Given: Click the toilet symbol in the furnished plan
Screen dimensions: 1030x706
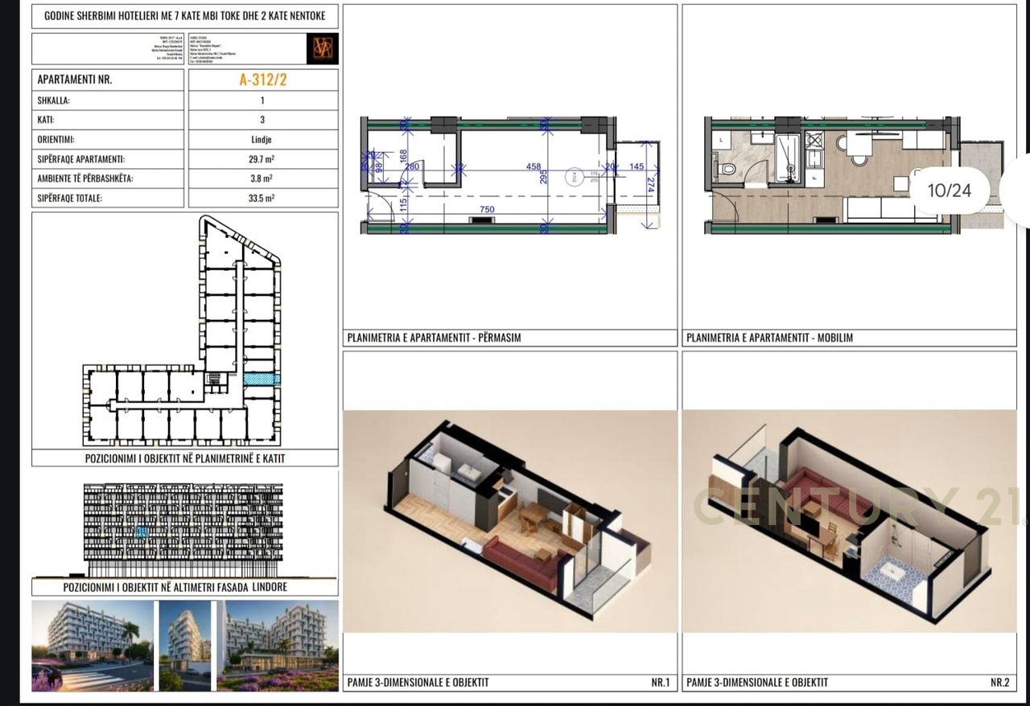Looking at the screenshot, I should pyautogui.click(x=727, y=170).
